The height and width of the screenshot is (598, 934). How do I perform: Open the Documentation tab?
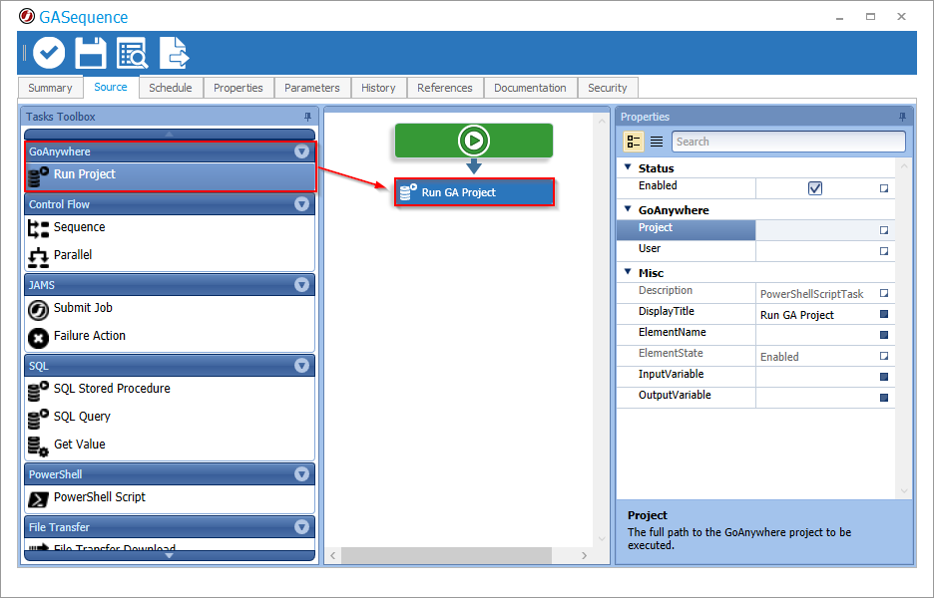[530, 88]
